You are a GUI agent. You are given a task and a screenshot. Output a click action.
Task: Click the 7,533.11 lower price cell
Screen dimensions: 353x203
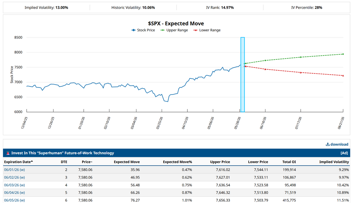point(261,177)
